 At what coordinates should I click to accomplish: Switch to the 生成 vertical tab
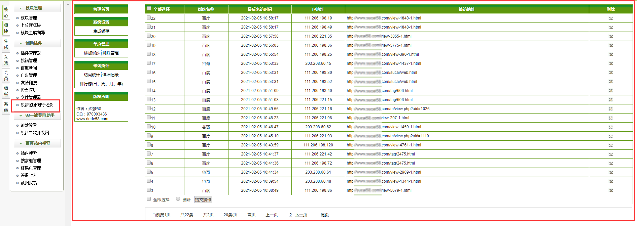tap(6, 44)
